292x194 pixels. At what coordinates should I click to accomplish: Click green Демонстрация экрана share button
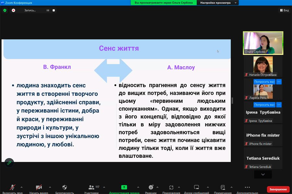point(124,189)
